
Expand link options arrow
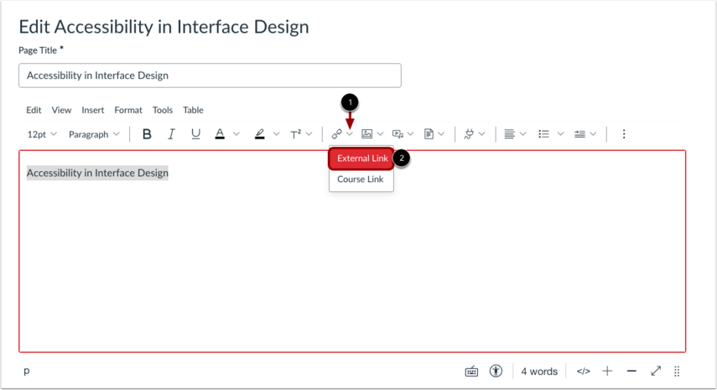tap(350, 134)
